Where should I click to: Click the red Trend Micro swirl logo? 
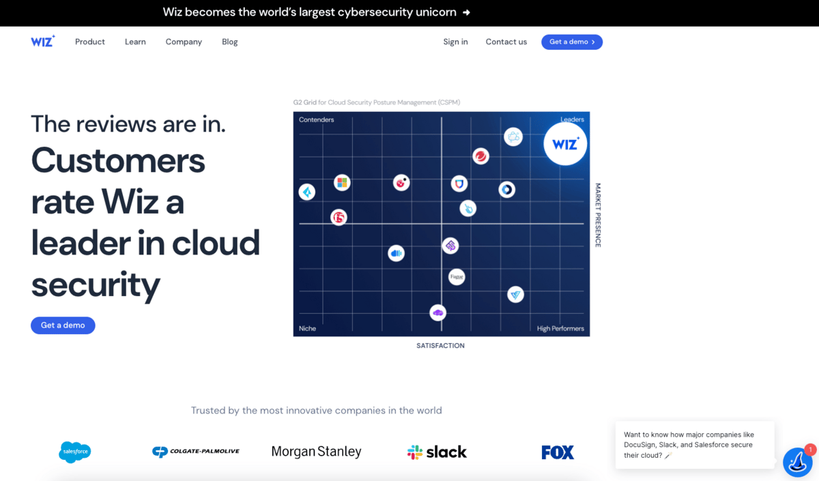click(x=480, y=156)
